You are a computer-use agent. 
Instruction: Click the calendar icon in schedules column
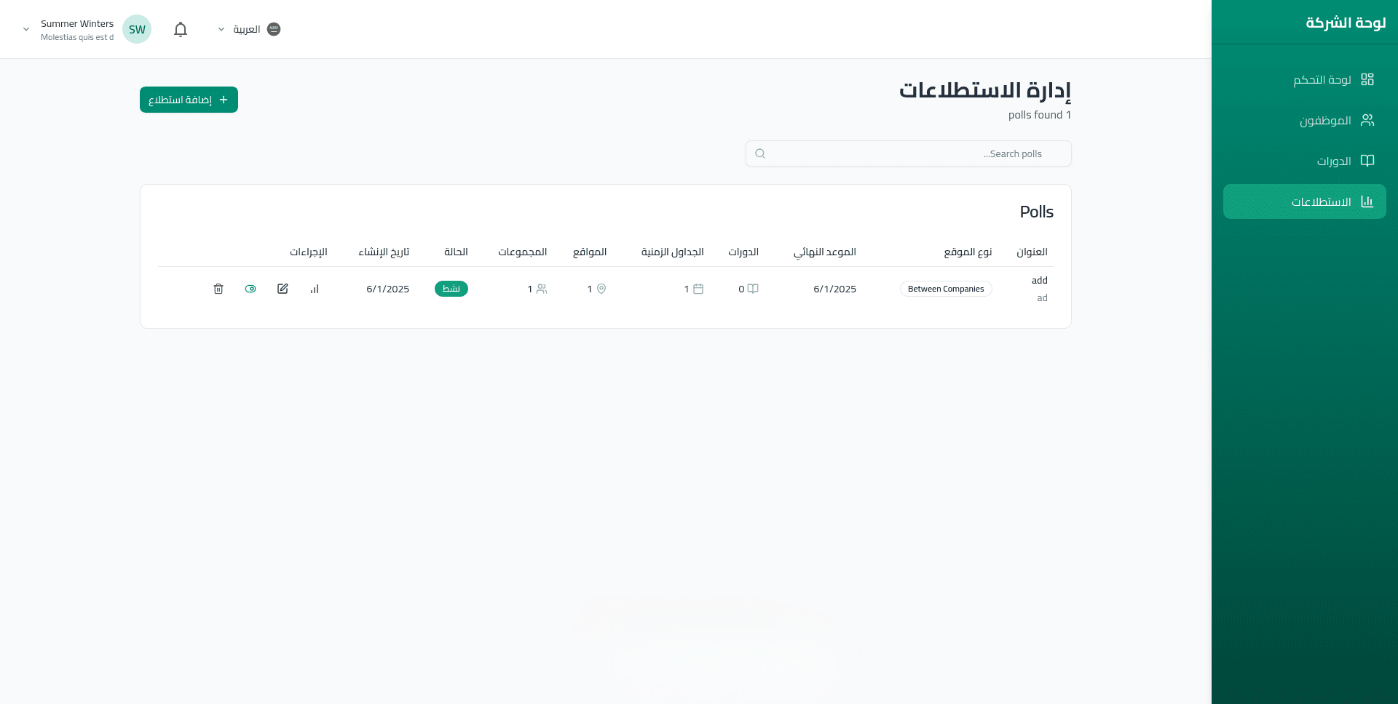coord(698,289)
